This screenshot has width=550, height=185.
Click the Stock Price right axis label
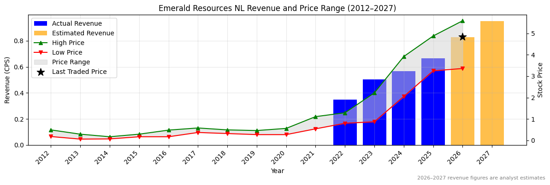(x=540, y=80)
